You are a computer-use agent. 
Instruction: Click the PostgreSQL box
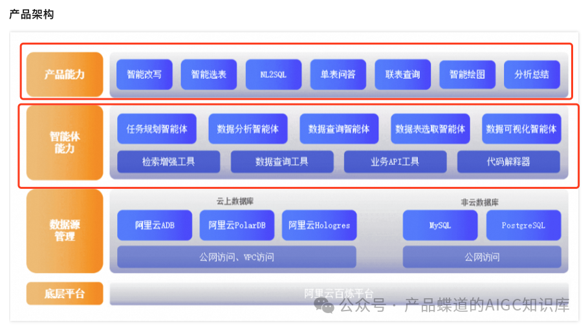[523, 225]
